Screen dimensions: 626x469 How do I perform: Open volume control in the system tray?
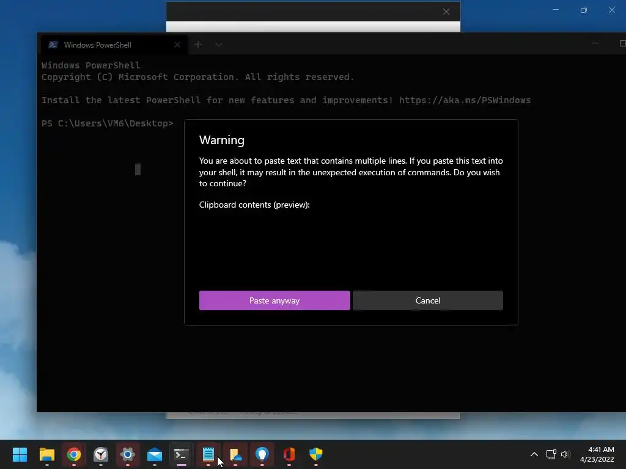(x=565, y=454)
